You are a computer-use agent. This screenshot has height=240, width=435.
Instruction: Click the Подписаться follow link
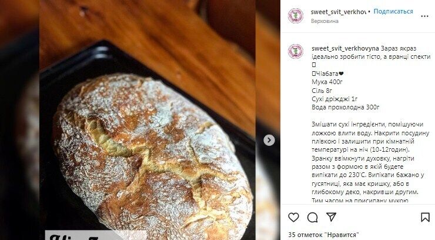[393, 11]
